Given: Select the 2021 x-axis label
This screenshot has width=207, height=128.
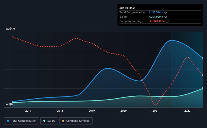Looking at the screenshot, I should point(156,111).
